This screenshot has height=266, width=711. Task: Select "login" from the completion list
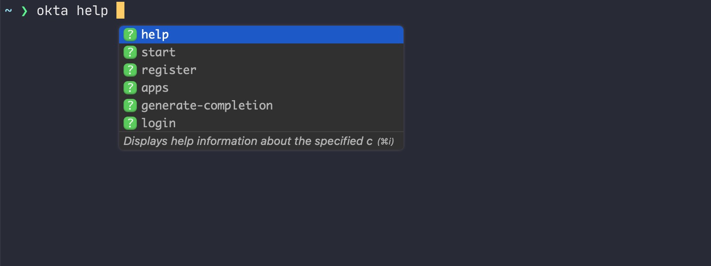coord(158,123)
